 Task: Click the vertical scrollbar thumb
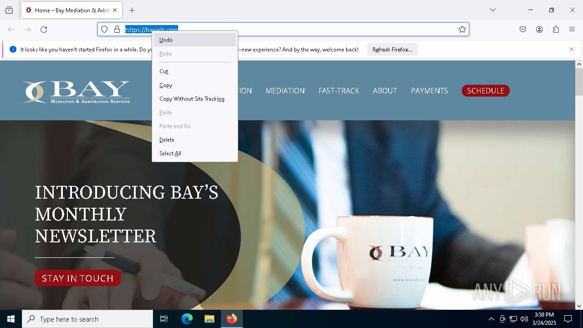[x=579, y=82]
